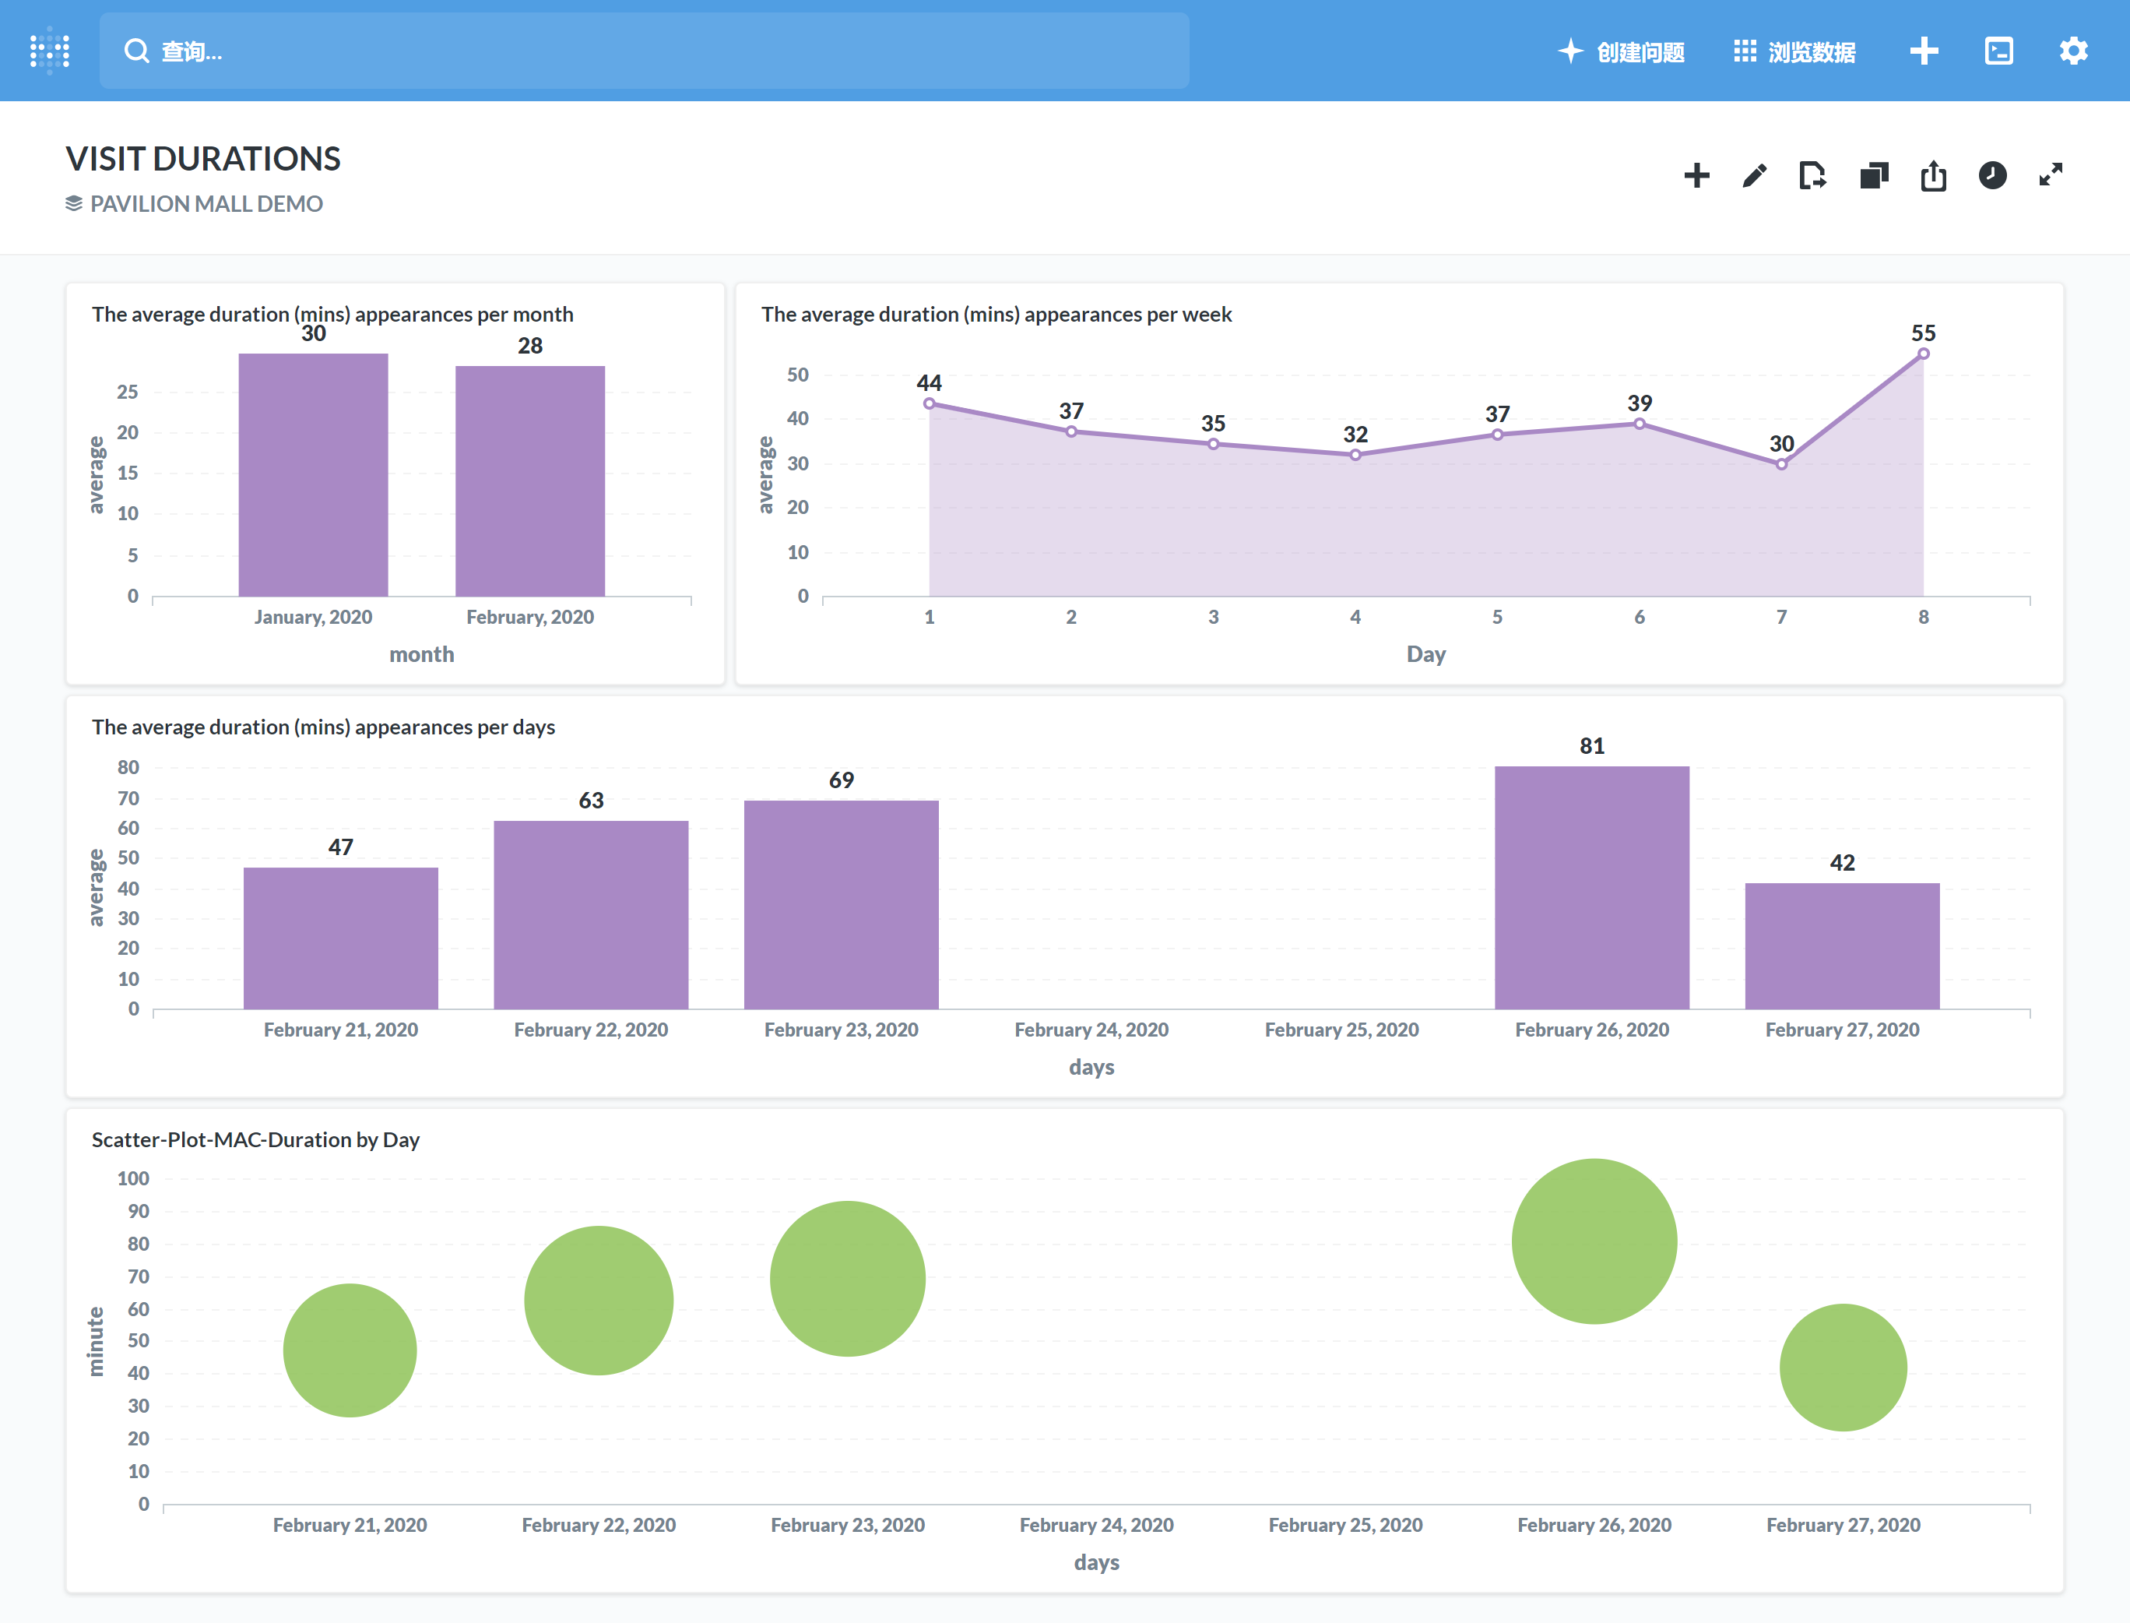Click the move dashboard icon
This screenshot has width=2130, height=1623.
tap(1812, 176)
